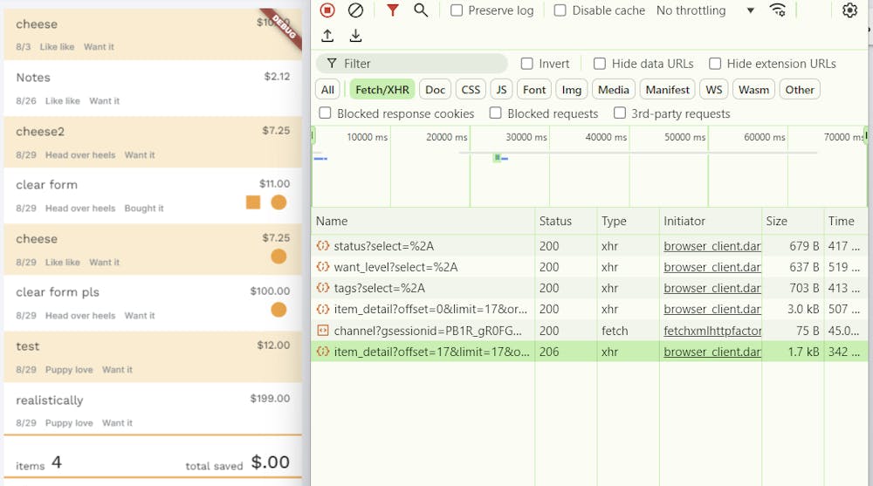Sort requests by Status column header
Viewport: 873px width, 486px height.
click(555, 222)
